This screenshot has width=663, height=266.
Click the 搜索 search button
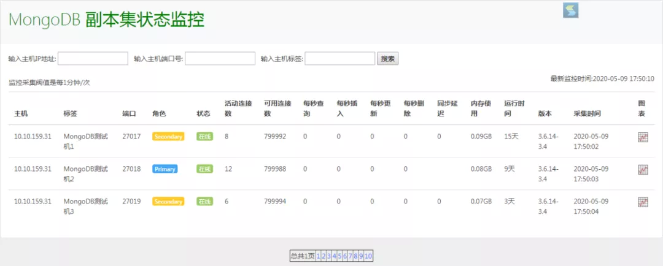pos(388,59)
